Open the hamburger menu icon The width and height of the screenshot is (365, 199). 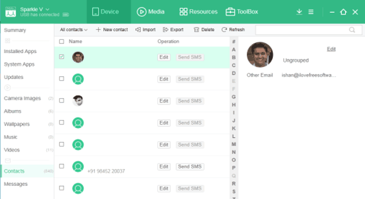(x=311, y=12)
